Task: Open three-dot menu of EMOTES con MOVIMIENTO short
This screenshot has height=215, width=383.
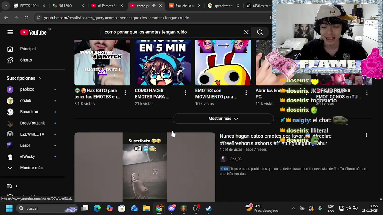Action: [246, 93]
